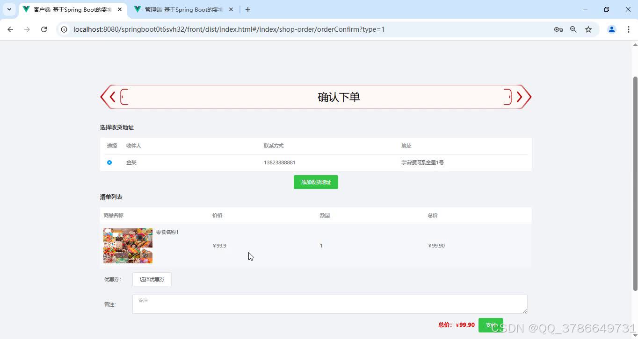Restore down the browser window

pyautogui.click(x=607, y=9)
